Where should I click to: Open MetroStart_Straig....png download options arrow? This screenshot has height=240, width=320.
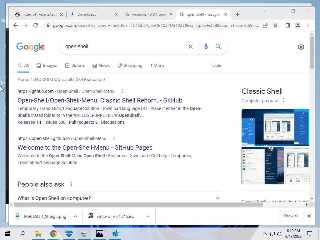(75, 216)
